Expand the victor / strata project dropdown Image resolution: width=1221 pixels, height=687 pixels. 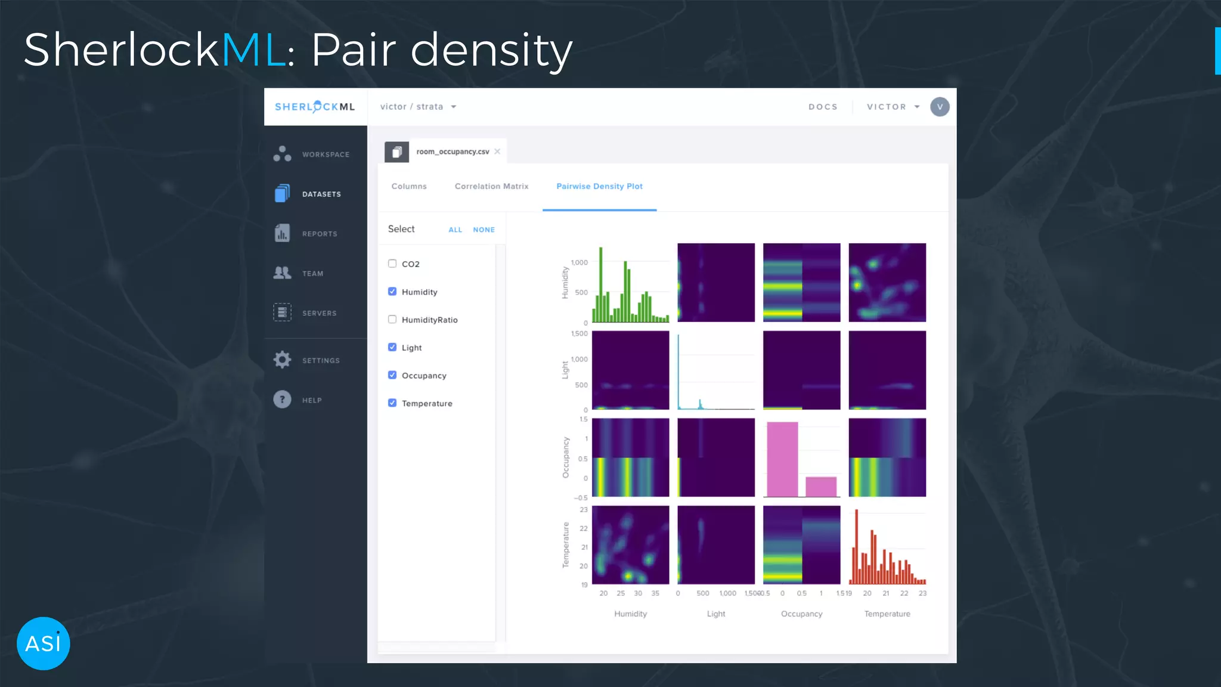coord(418,107)
